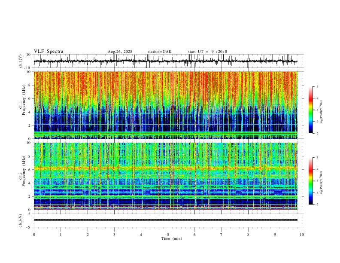
Task: Click the "ch.1(V)" axis label
Action: (x=21, y=61)
